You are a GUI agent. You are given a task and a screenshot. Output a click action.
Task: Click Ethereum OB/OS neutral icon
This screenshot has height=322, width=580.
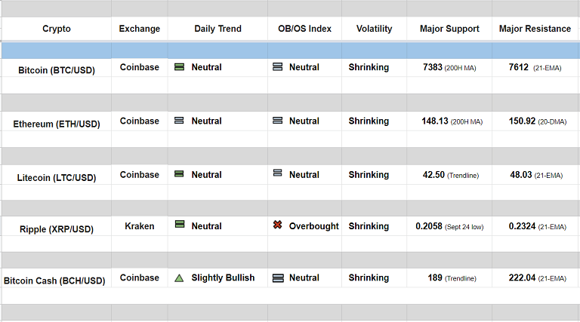[x=277, y=121]
